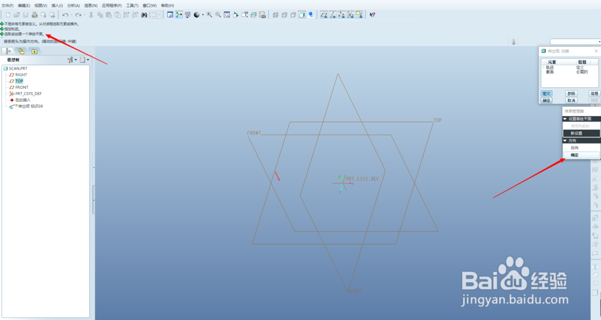Toggle the shading display mode
The height and width of the screenshot is (320, 601).
pyautogui.click(x=302, y=14)
